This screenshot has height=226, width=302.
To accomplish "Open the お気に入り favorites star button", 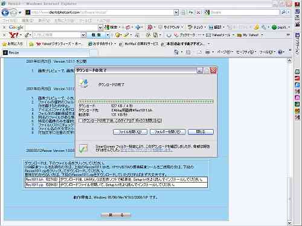I will click(13, 44).
